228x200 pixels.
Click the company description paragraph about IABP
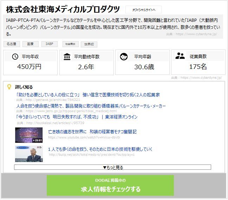(x=113, y=27)
